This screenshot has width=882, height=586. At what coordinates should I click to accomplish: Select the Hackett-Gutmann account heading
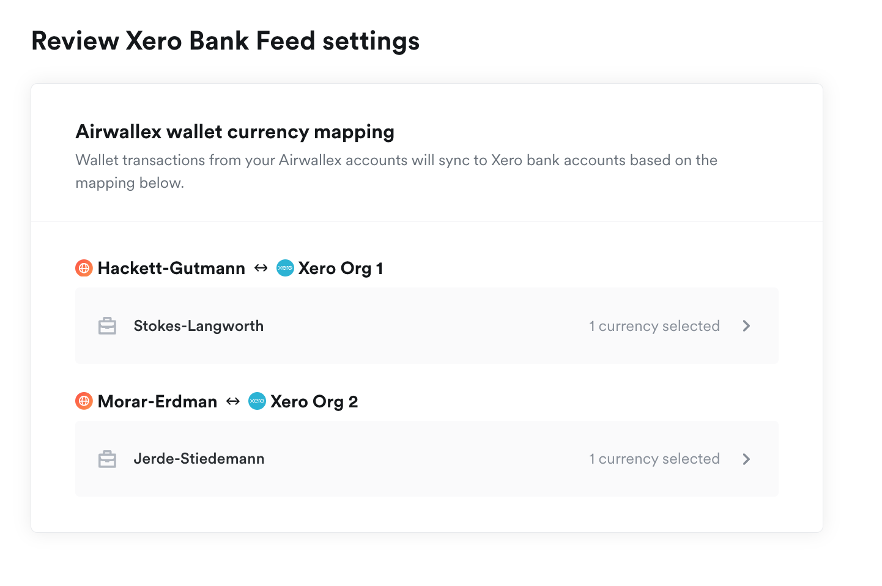[171, 268]
